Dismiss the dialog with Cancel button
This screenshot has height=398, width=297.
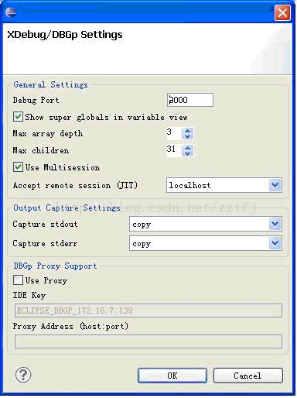click(247, 376)
